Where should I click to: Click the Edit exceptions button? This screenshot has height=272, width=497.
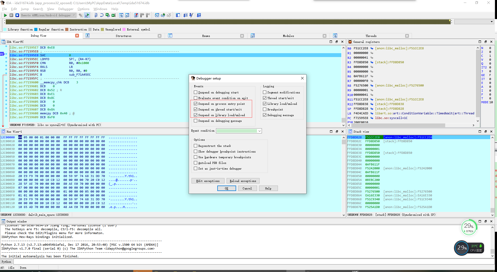[208, 181]
